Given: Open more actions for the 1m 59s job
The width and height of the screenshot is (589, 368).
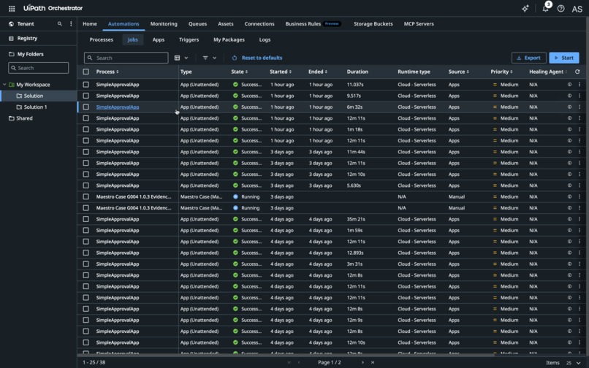Looking at the screenshot, I should coord(579,230).
